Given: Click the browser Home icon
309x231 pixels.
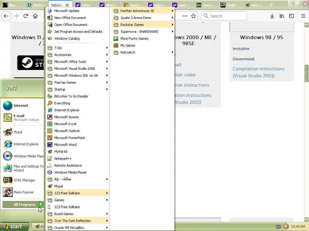Looking at the screenshot, I should 35,16.
